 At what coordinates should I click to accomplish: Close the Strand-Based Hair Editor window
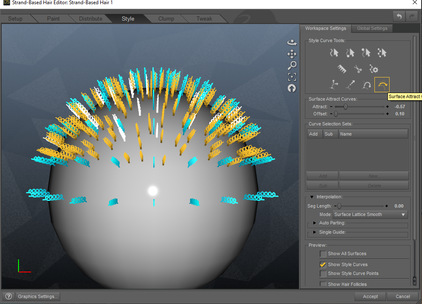[415, 3]
